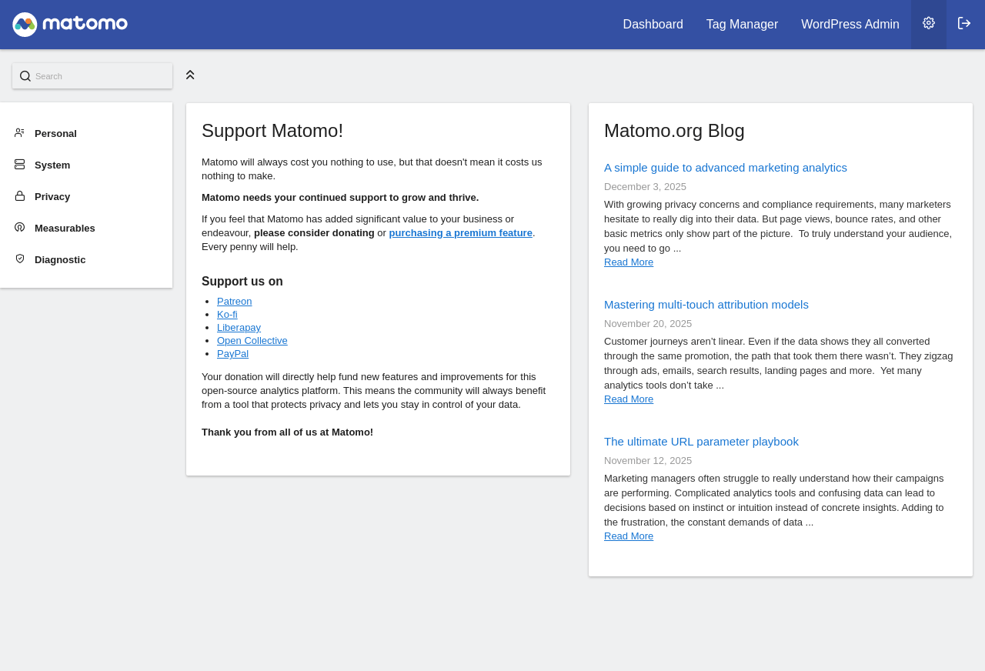The width and height of the screenshot is (985, 671).
Task: Go to Tag Manager
Action: [742, 25]
